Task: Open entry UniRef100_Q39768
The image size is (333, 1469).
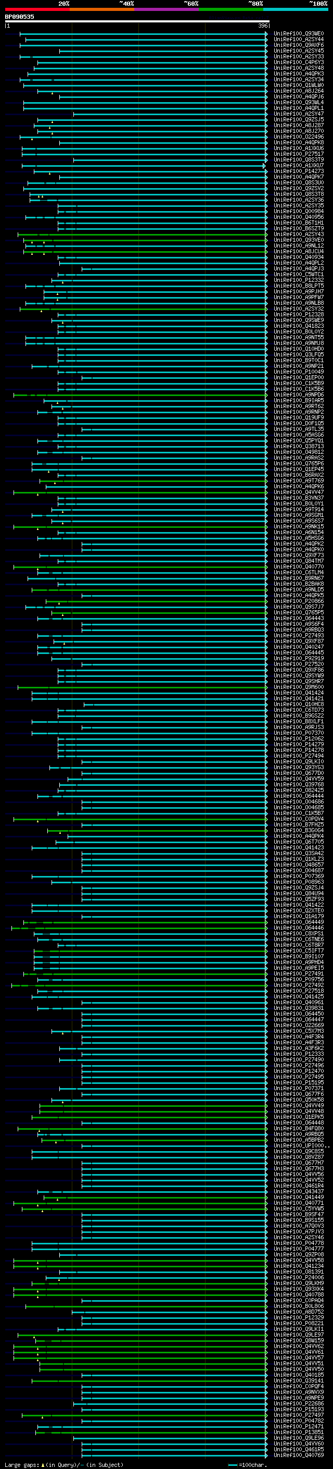Action: 299,785
